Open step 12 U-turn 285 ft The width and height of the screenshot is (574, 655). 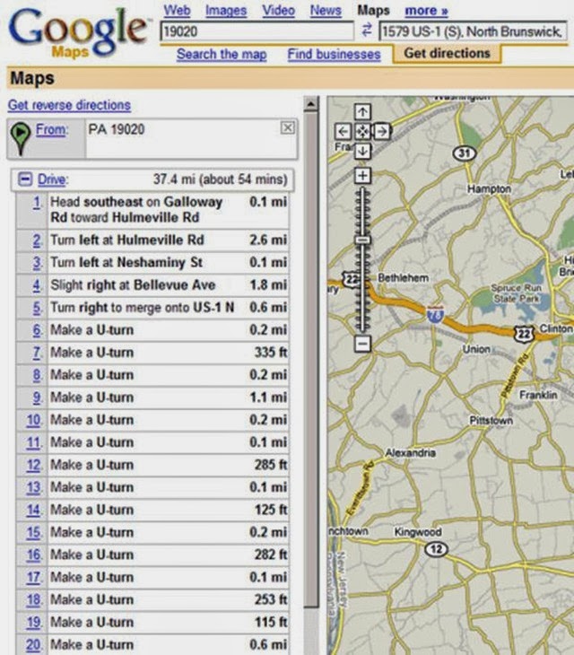tap(152, 465)
